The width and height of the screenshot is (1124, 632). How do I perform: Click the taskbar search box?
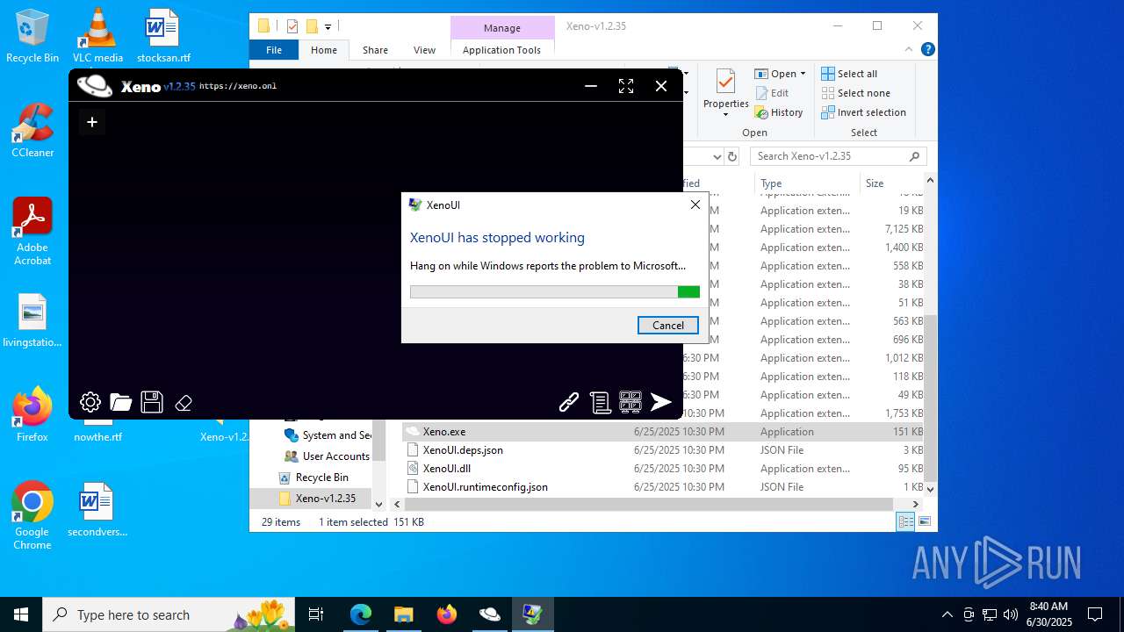click(x=169, y=614)
